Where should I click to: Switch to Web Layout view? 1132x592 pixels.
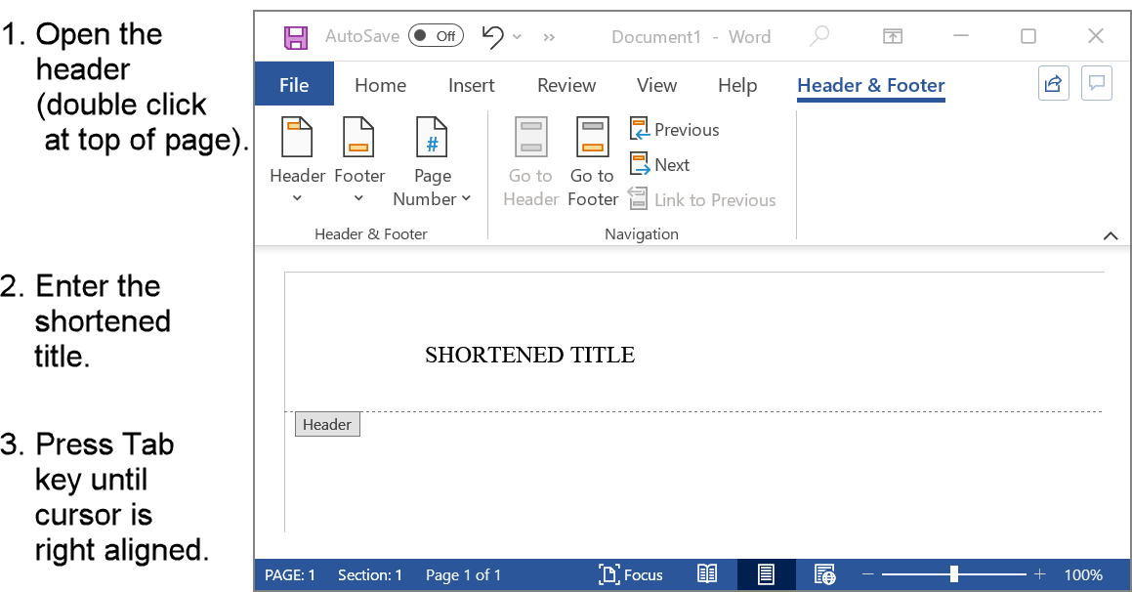click(824, 574)
